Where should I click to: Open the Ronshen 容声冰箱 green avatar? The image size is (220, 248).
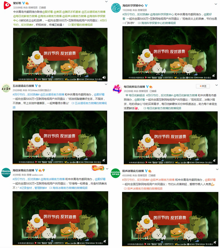tap(116, 173)
